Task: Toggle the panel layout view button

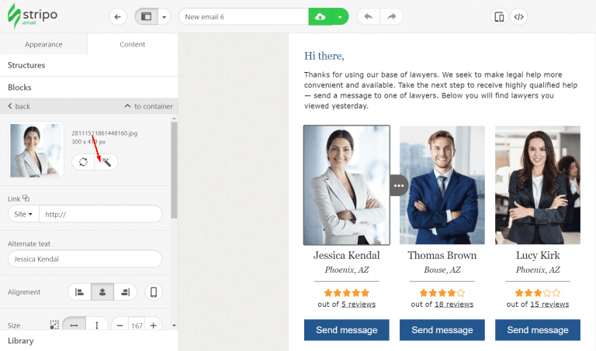Action: point(147,17)
